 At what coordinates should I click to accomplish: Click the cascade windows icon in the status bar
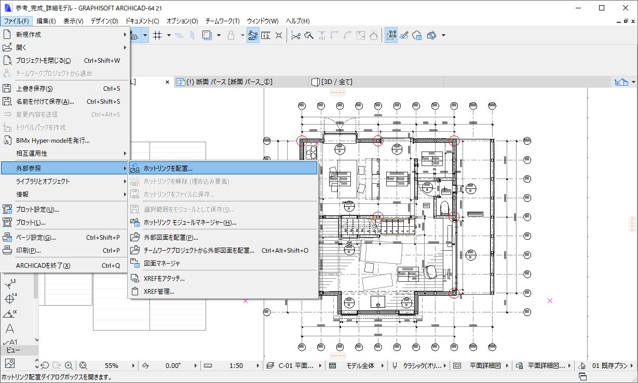582,377
